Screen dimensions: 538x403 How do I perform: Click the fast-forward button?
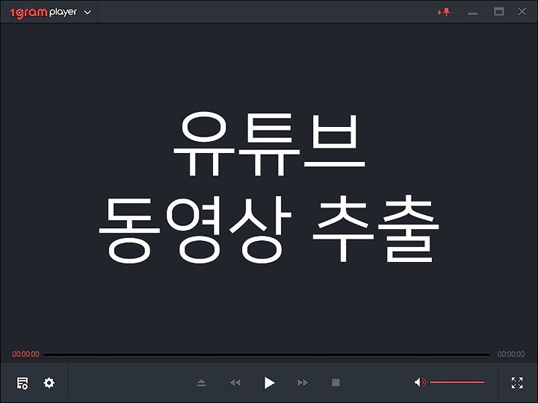click(303, 382)
